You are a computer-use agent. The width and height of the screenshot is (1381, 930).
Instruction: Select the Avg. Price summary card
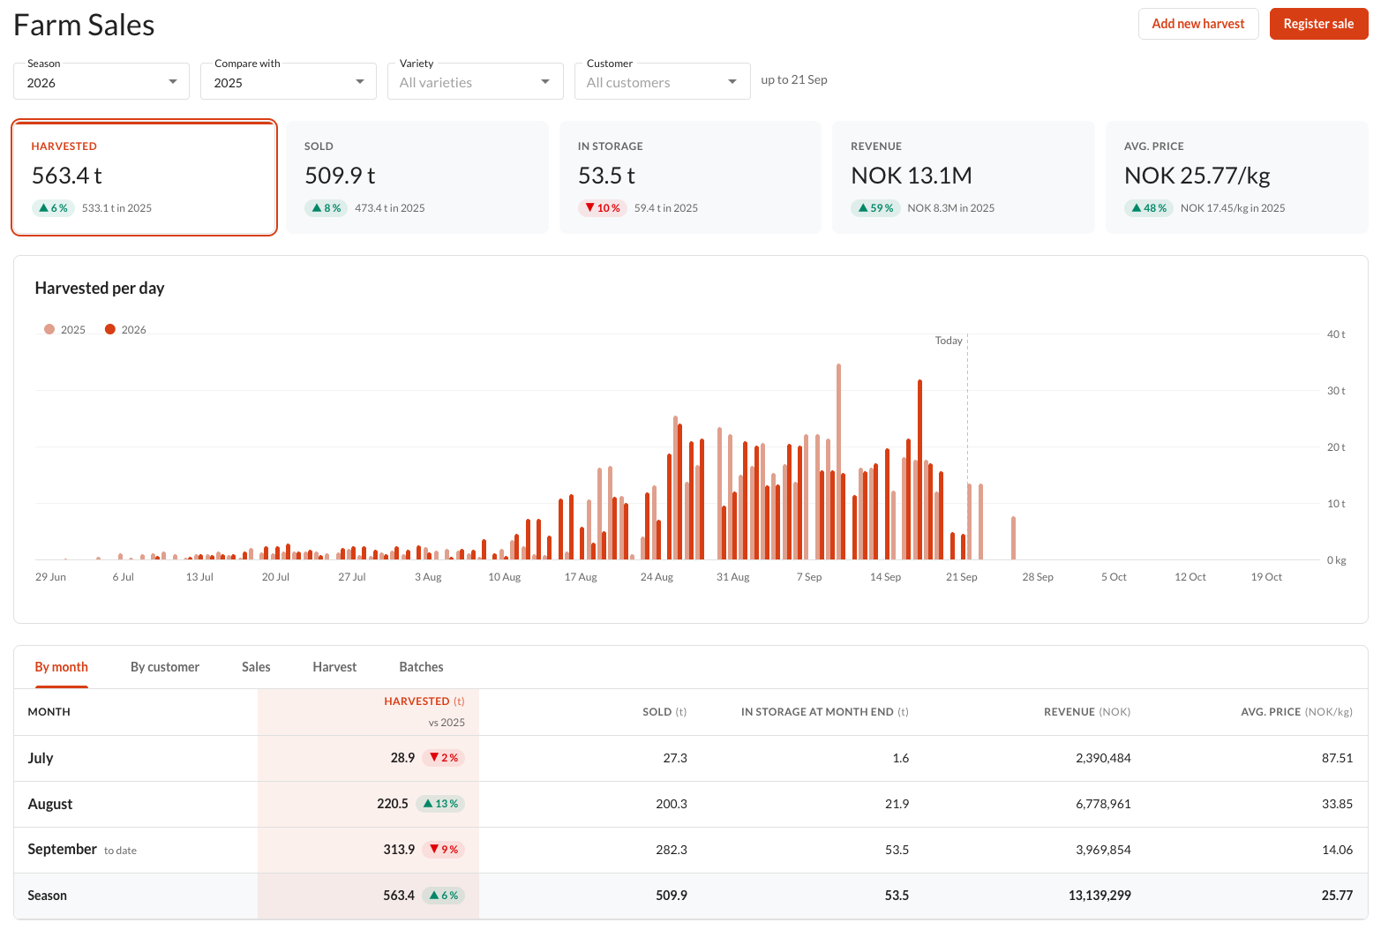1237,177
